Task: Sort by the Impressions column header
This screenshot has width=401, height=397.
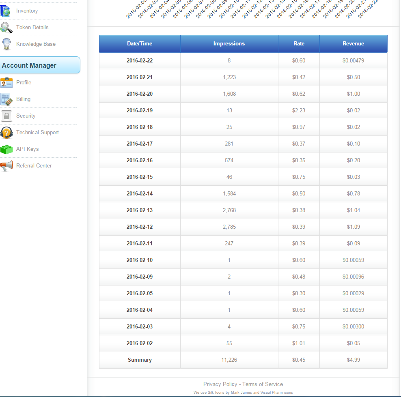Action: 229,44
